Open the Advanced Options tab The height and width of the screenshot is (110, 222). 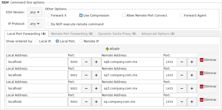click(158, 34)
